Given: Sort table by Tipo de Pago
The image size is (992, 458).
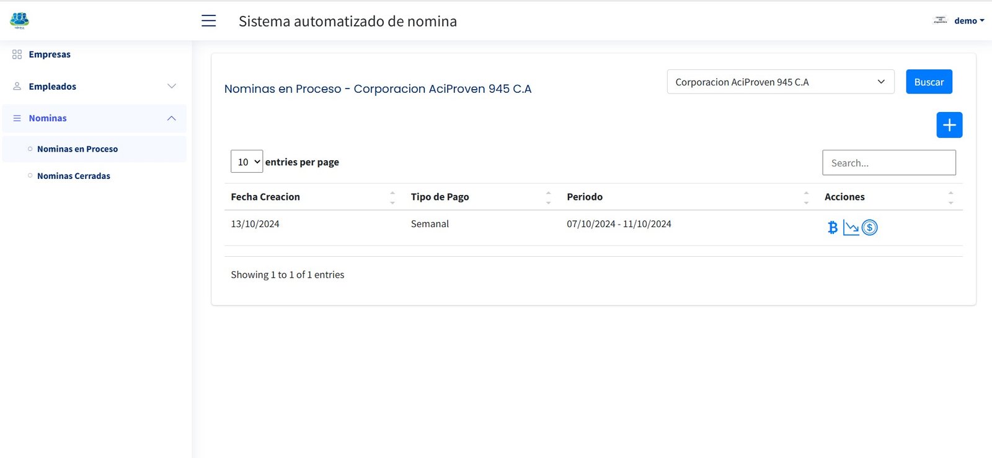Looking at the screenshot, I should 440,197.
